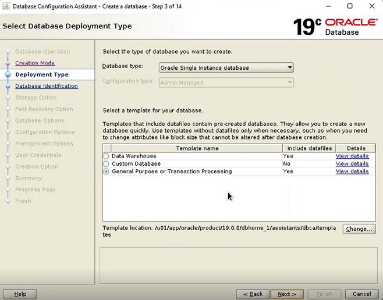Viewport: 383px width, 300px height.
Task: View details for Data Warehouse template
Action: pos(352,156)
